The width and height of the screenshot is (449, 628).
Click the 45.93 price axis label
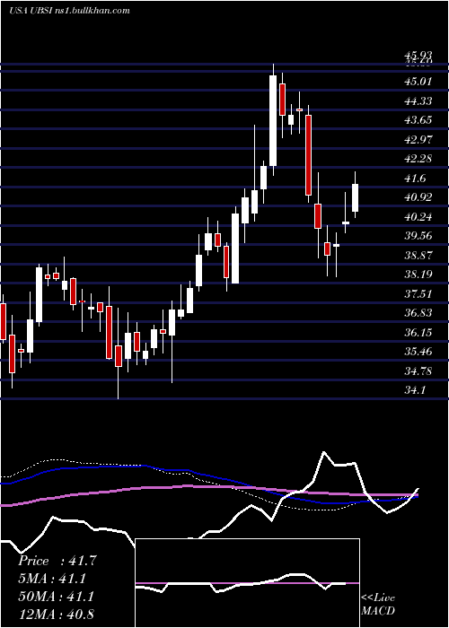click(418, 57)
